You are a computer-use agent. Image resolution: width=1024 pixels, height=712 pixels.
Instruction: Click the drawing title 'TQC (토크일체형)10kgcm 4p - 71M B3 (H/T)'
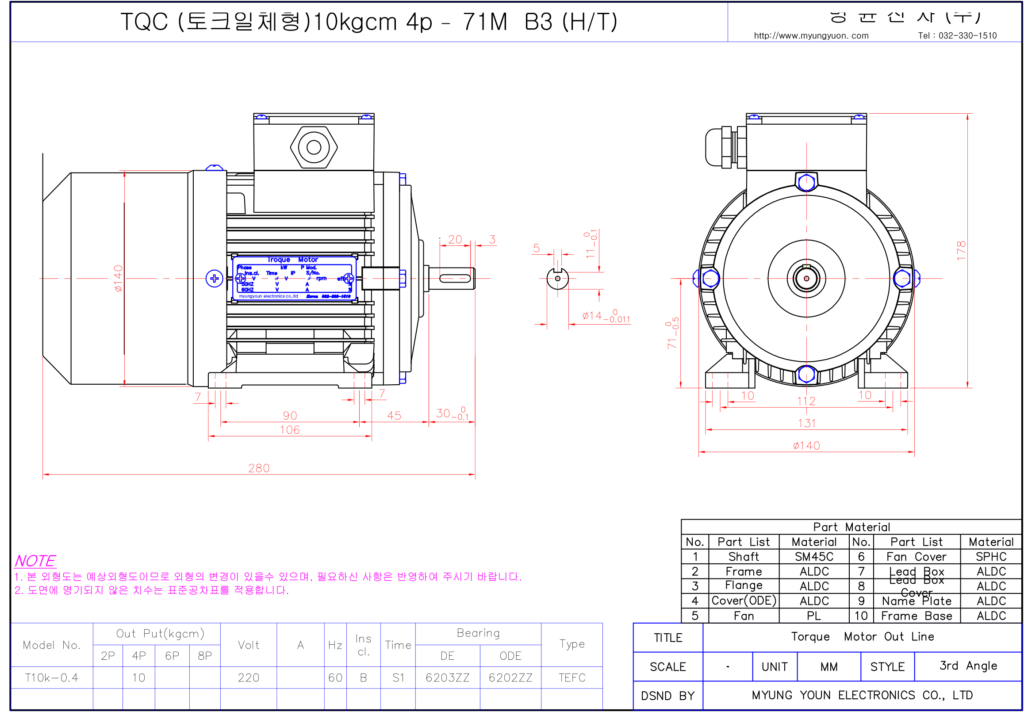369,21
